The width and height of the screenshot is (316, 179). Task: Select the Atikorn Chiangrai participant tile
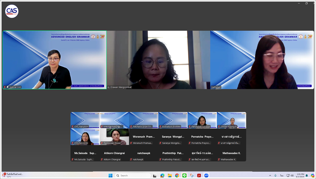[114, 153]
